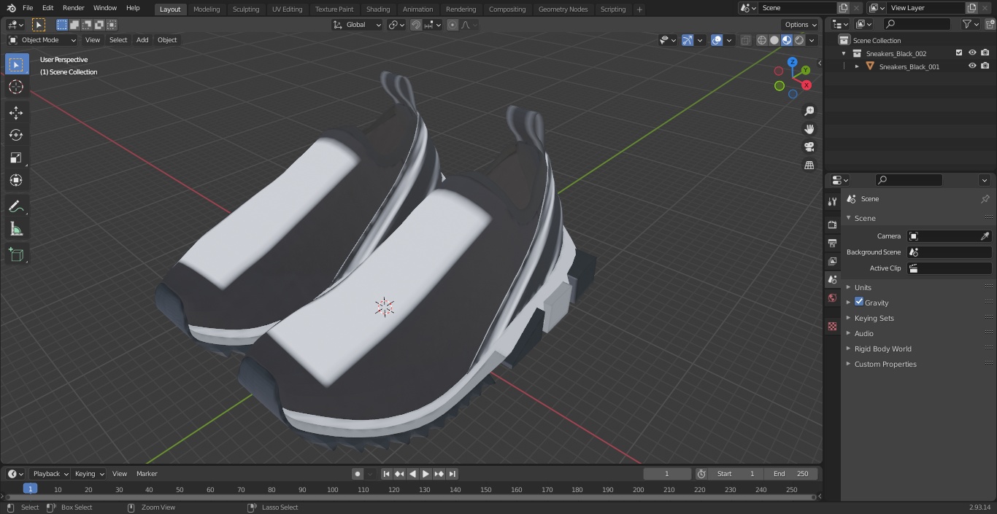The width and height of the screenshot is (997, 514).
Task: Open the Marker menu in timeline
Action: (x=147, y=474)
